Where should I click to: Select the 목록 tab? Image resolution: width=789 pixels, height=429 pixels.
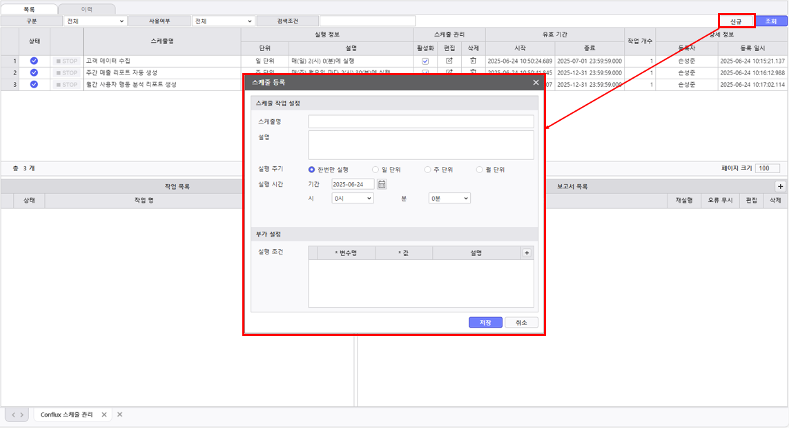click(x=30, y=9)
